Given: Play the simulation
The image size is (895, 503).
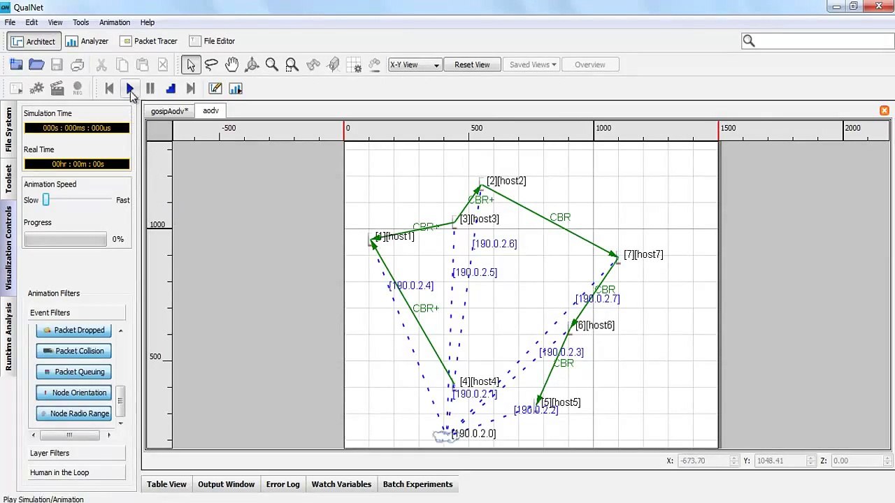Looking at the screenshot, I should (130, 89).
